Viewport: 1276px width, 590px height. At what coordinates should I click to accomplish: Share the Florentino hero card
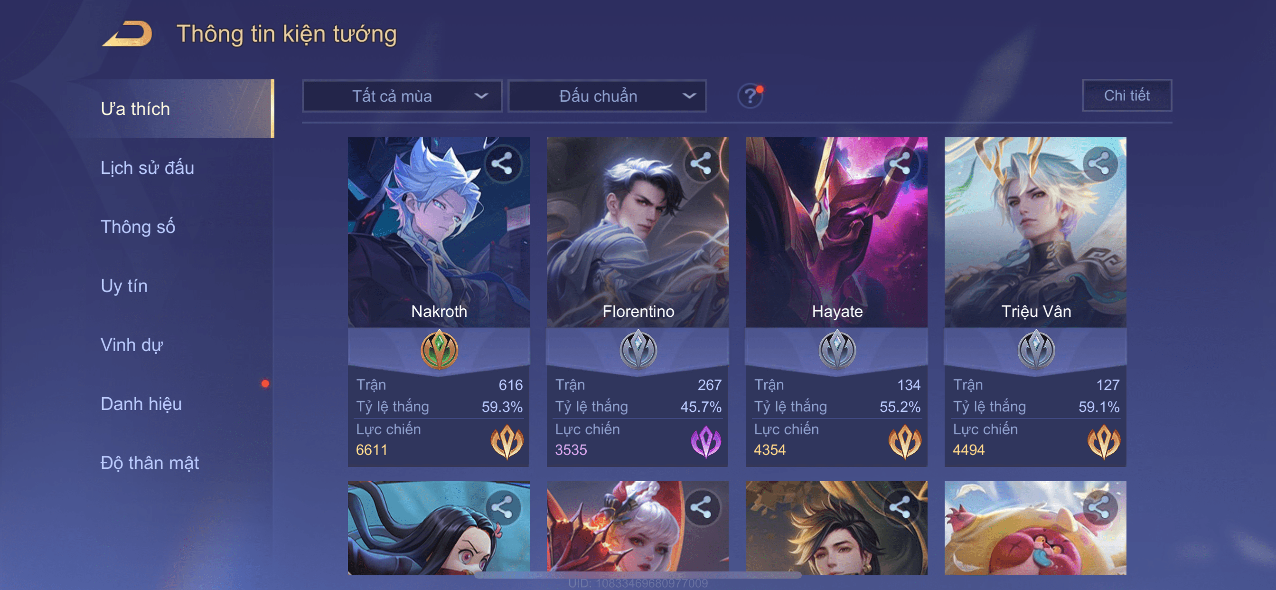click(701, 163)
